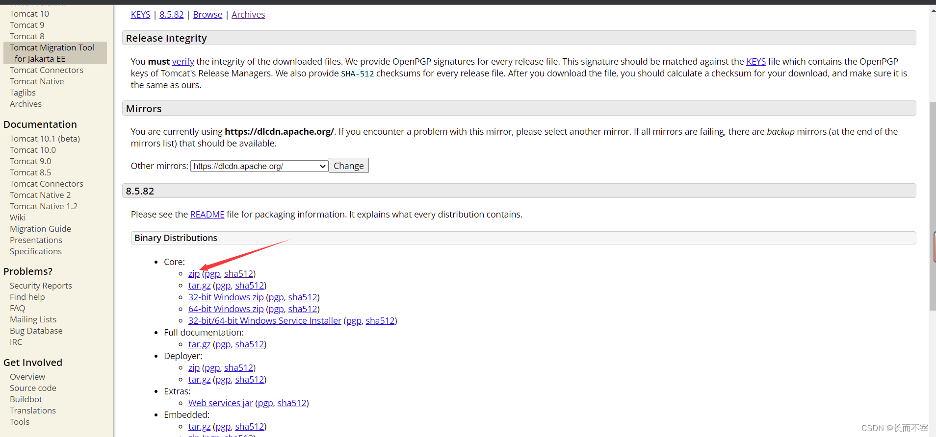Open sha512 for 64-bit Windows zip

tap(303, 309)
